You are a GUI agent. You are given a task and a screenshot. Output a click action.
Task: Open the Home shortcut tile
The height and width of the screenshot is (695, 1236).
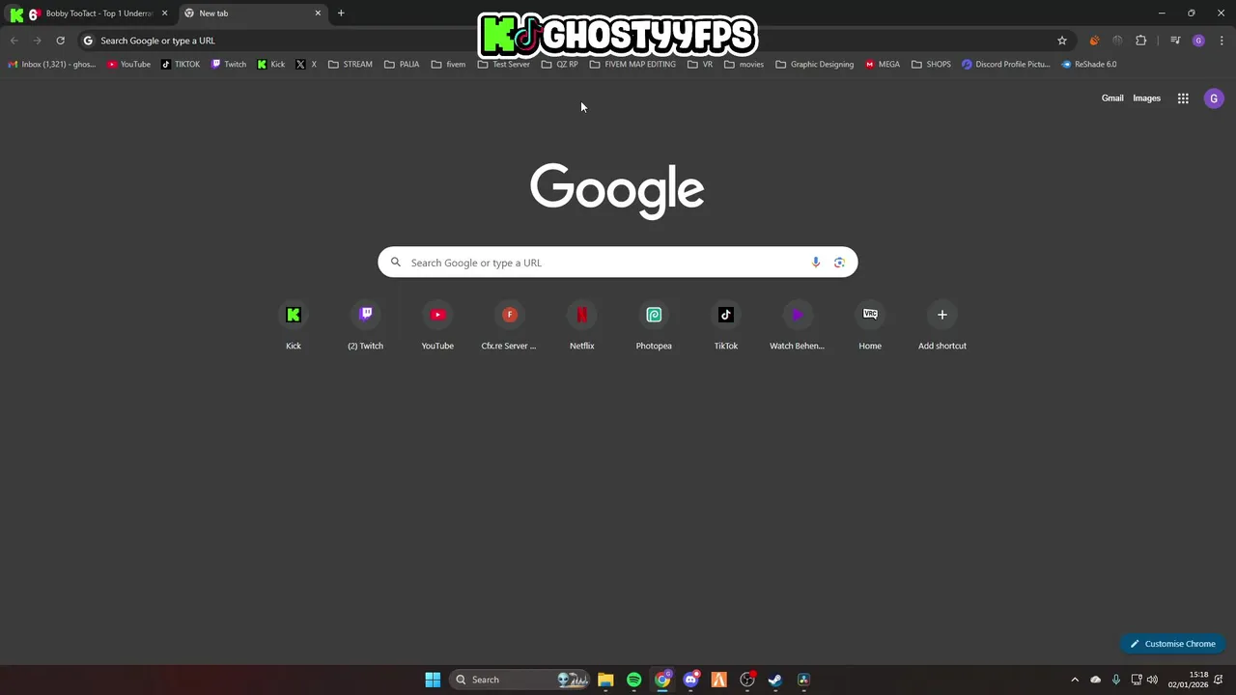(x=870, y=326)
